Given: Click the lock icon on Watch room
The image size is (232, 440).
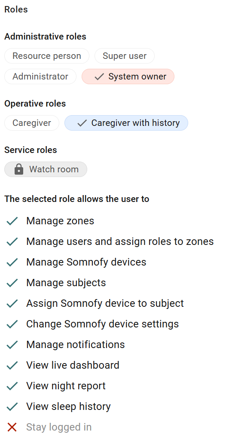Looking at the screenshot, I should pyautogui.click(x=19, y=169).
